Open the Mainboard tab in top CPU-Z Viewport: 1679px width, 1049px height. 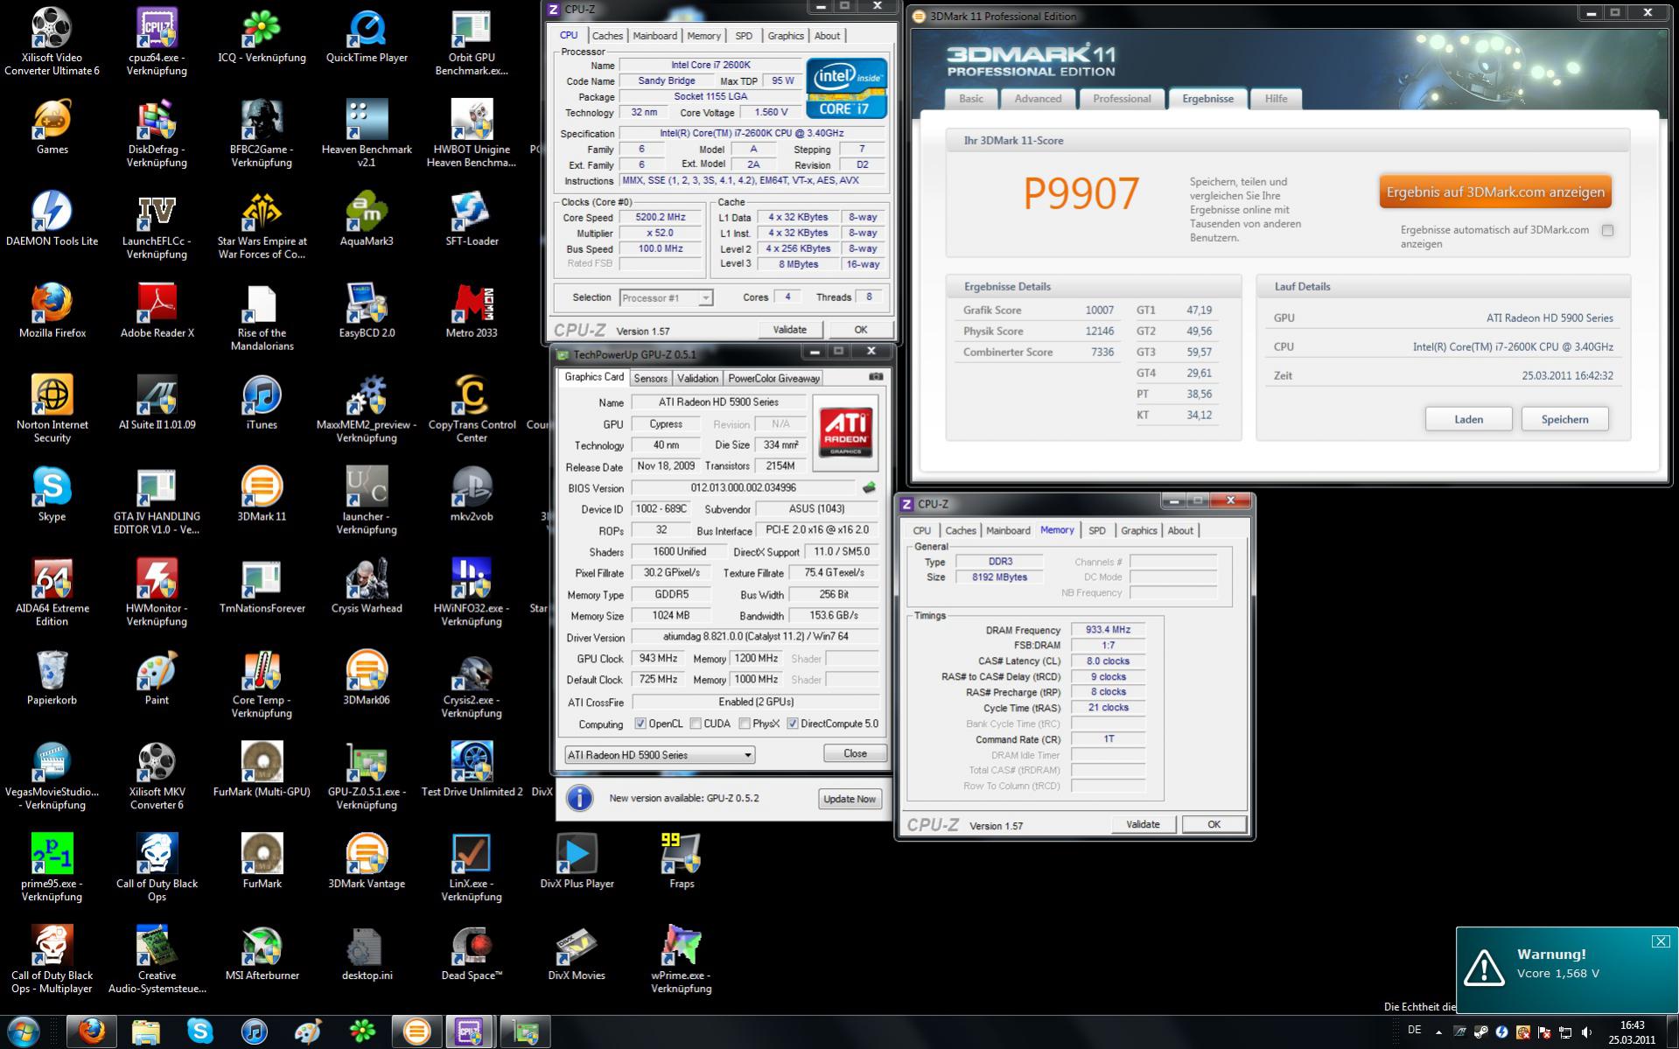(x=654, y=36)
